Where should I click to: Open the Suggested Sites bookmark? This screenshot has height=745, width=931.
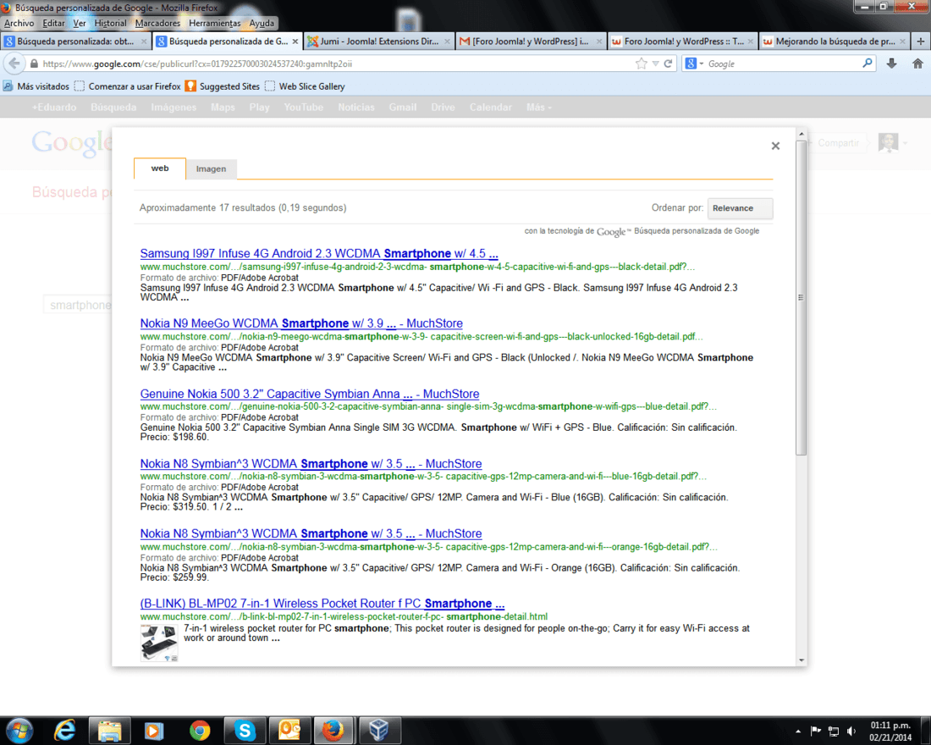223,86
